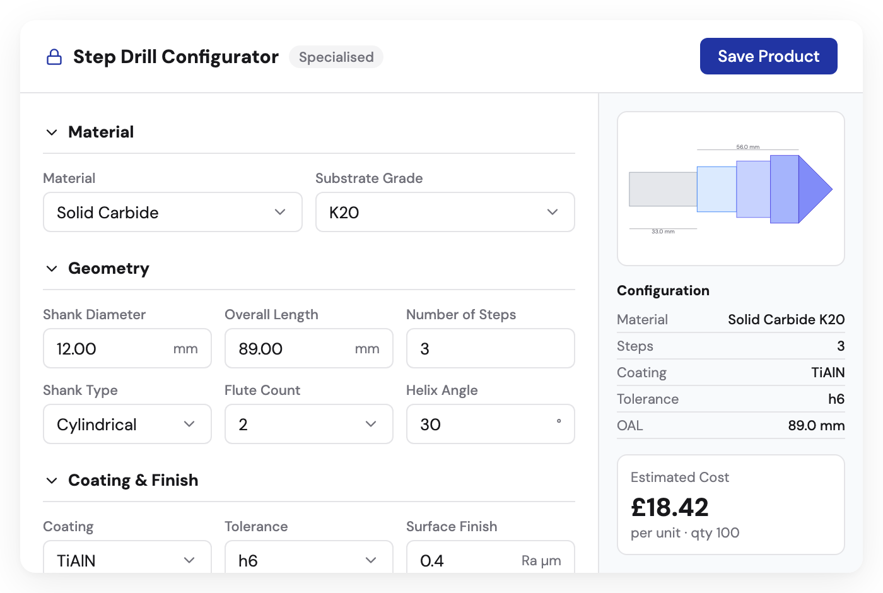This screenshot has height=593, width=883.
Task: Collapse the Coating & Finish section
Action: [x=52, y=480]
